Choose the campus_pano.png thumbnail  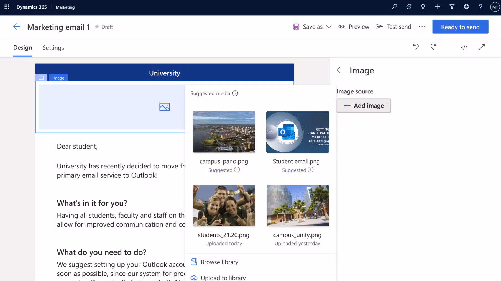click(224, 132)
